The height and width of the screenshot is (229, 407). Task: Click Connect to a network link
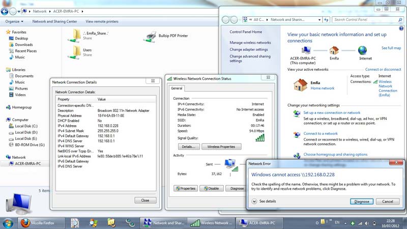[321, 133]
